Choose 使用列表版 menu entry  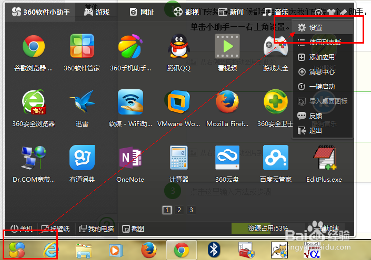(322, 42)
